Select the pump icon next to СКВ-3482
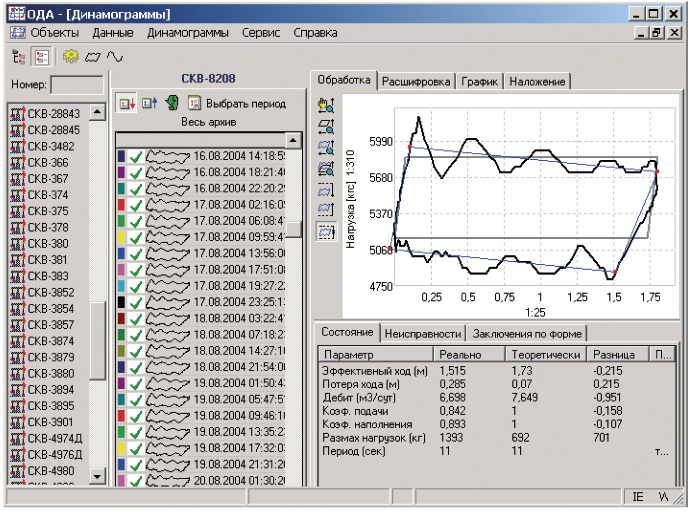Screen dimensions: 690x511 18,146
